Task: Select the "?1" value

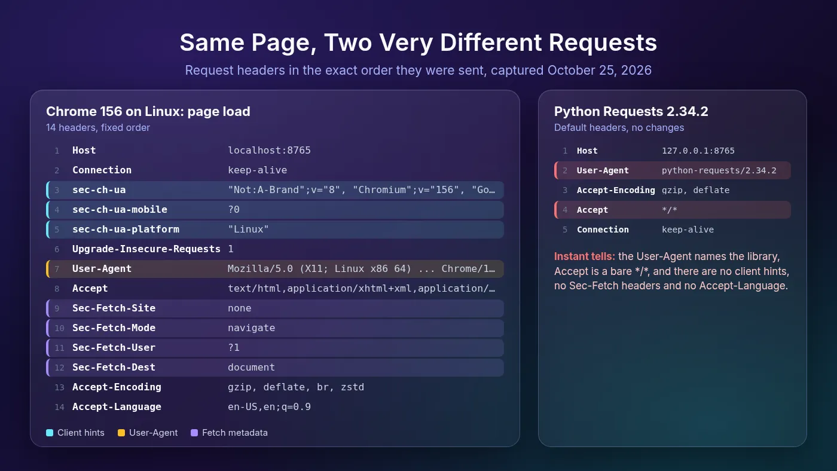Action: pyautogui.click(x=234, y=348)
